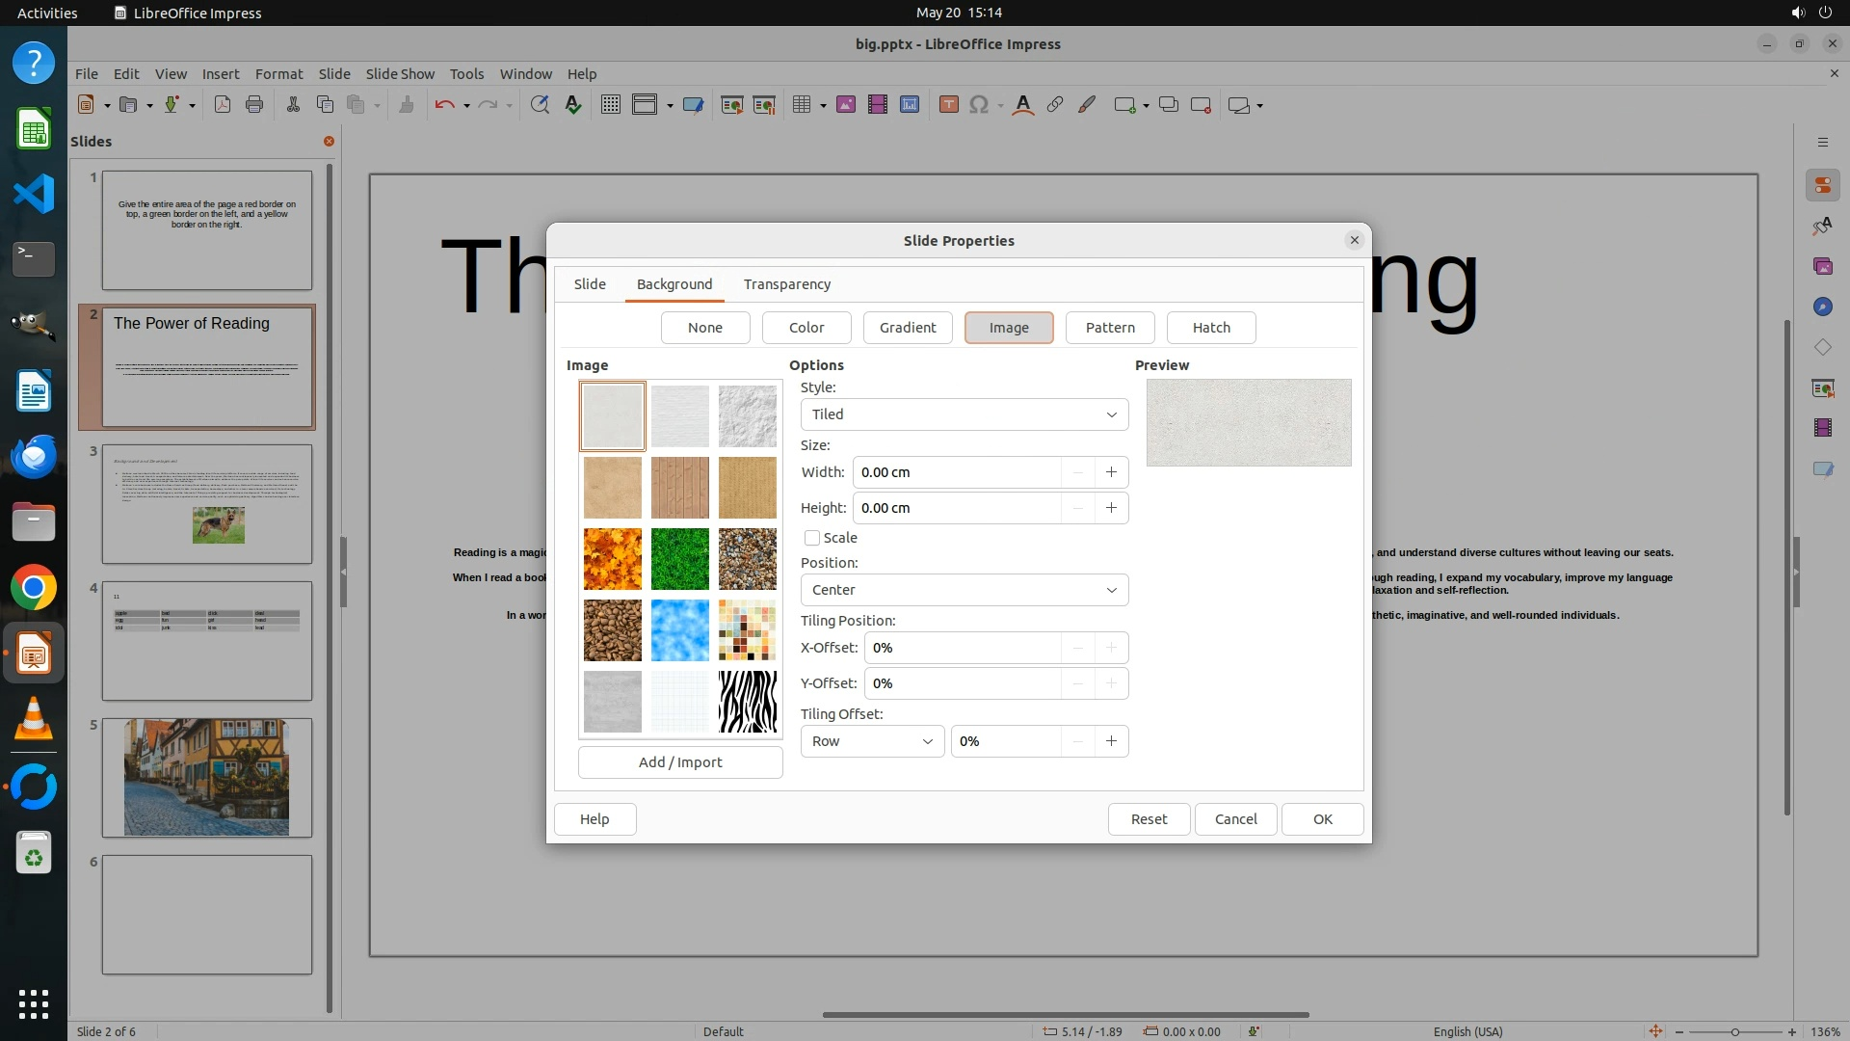Enable the Scale checkbox

click(812, 538)
